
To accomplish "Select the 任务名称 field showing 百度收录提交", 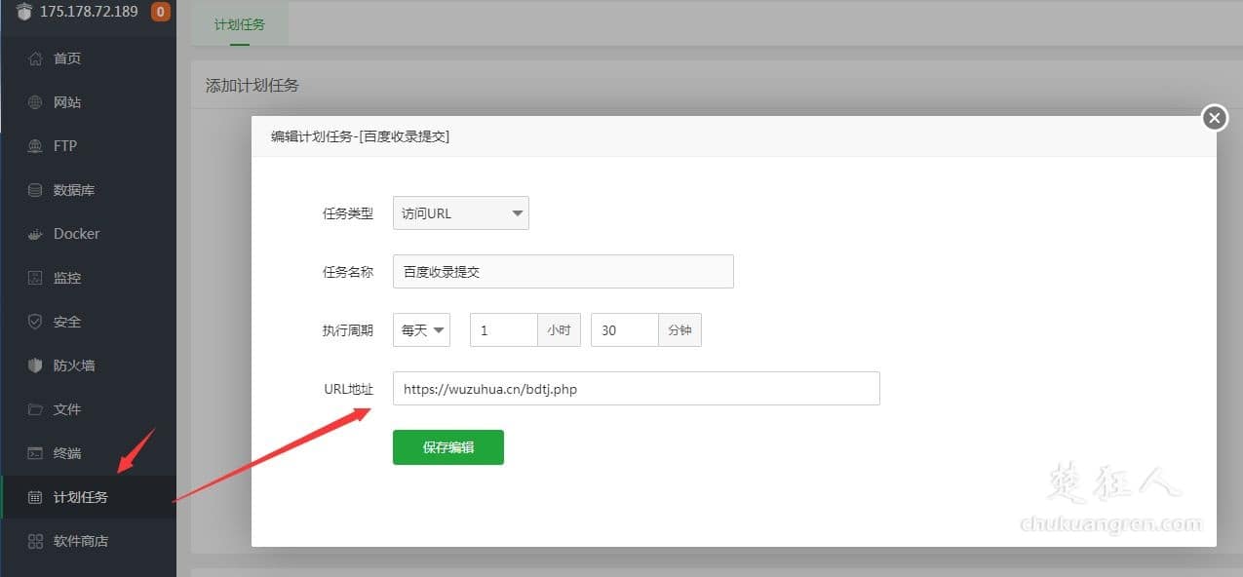I will 563,271.
